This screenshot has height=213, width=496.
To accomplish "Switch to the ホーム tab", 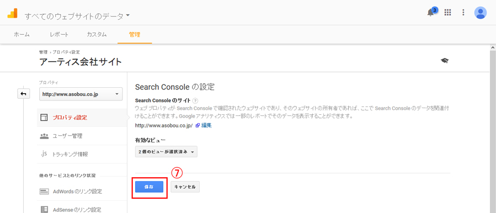I will click(22, 35).
